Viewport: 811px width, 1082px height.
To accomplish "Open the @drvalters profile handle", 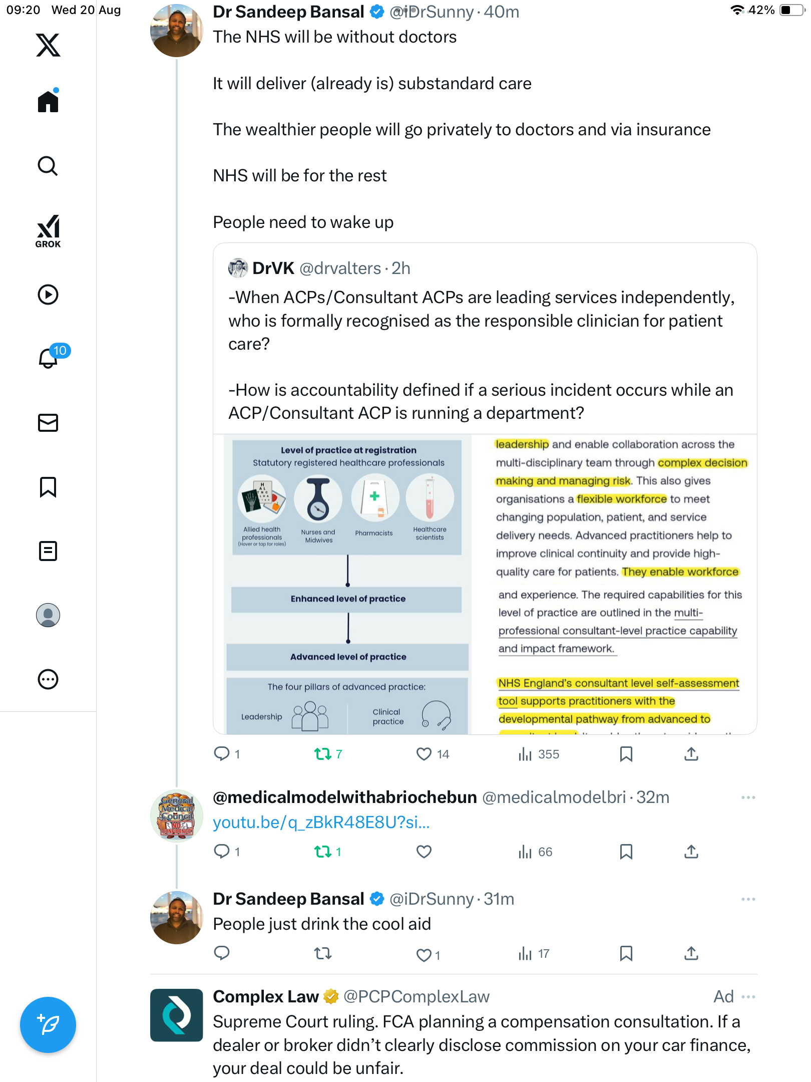I will pos(340,268).
